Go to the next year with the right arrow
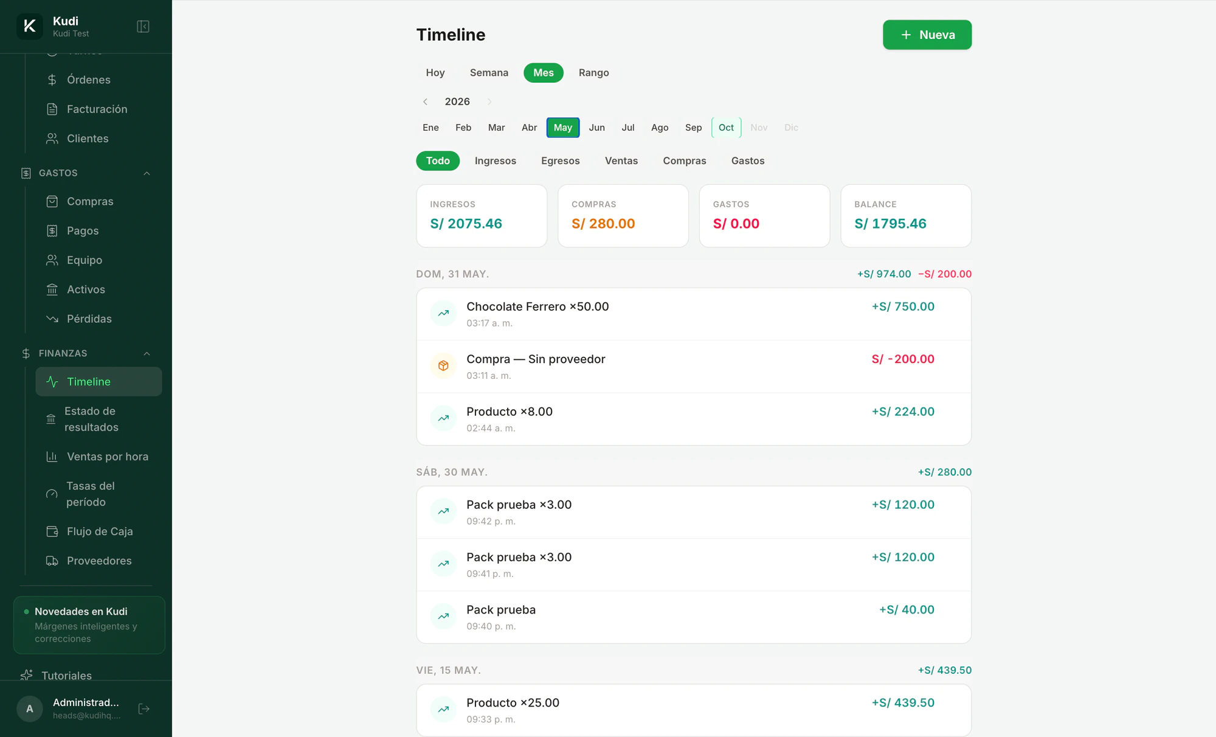1216x737 pixels. 489,102
